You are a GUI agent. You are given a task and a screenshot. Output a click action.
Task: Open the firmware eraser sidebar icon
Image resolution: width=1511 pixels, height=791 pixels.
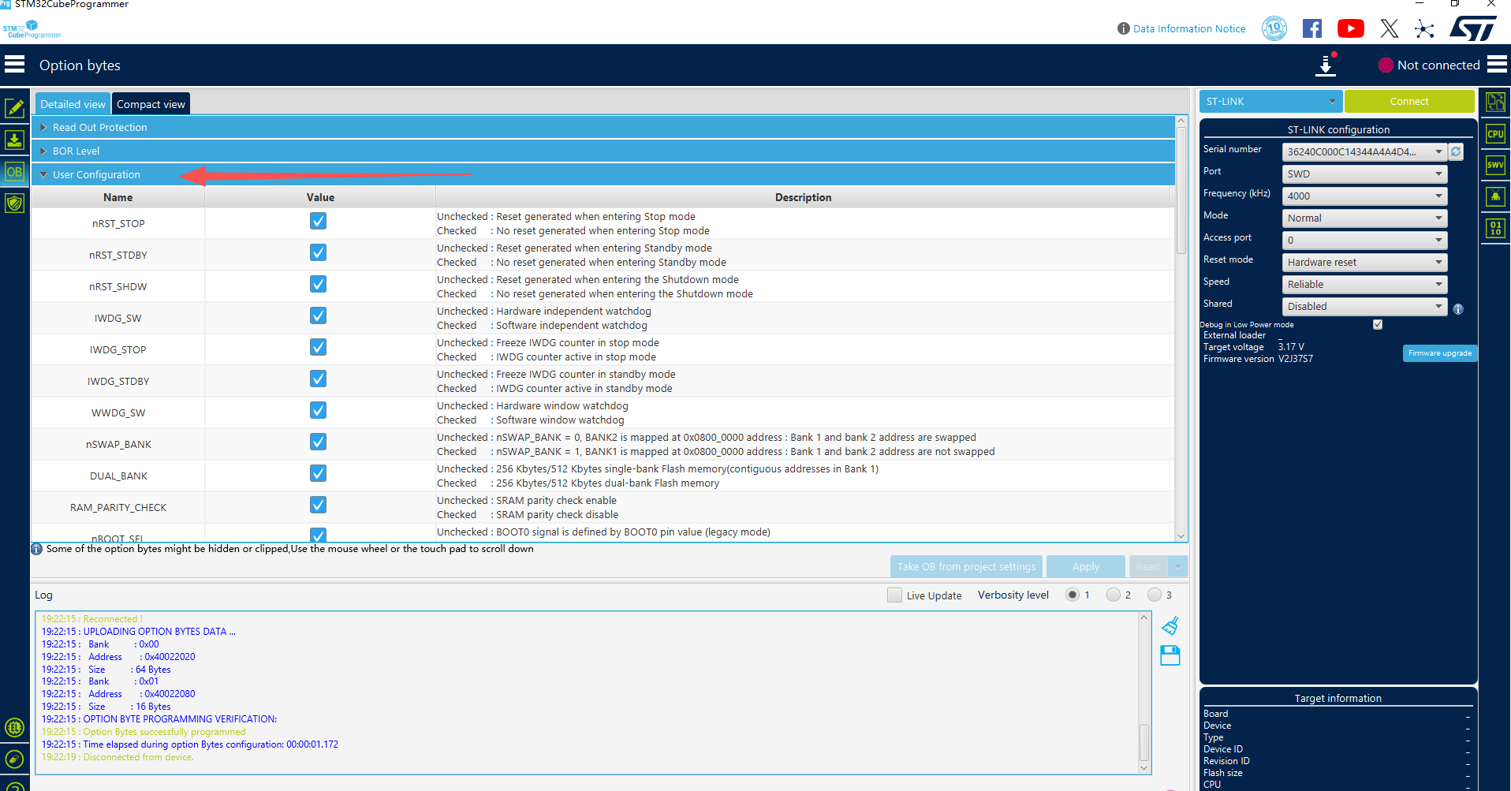point(14,759)
